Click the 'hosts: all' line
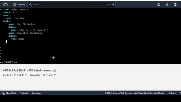Viewport: 181px width, 102px height. coord(10,12)
